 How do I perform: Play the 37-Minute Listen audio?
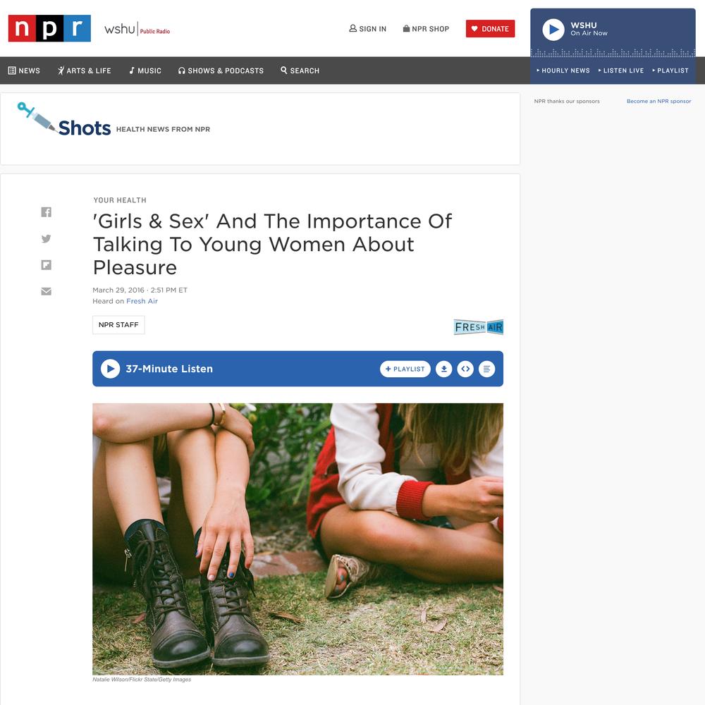coord(110,369)
